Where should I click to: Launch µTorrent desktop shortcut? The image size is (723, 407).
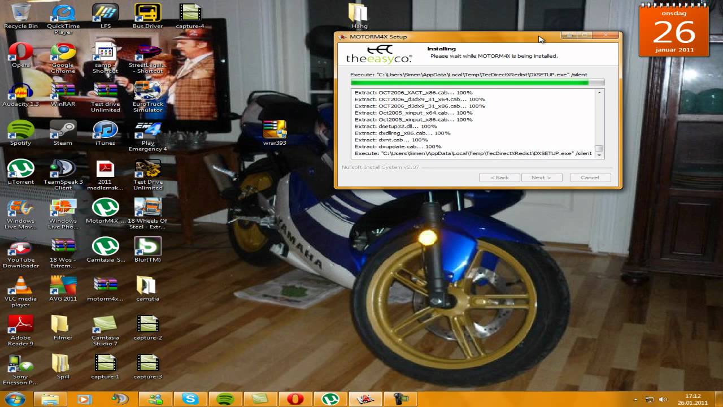pyautogui.click(x=21, y=172)
